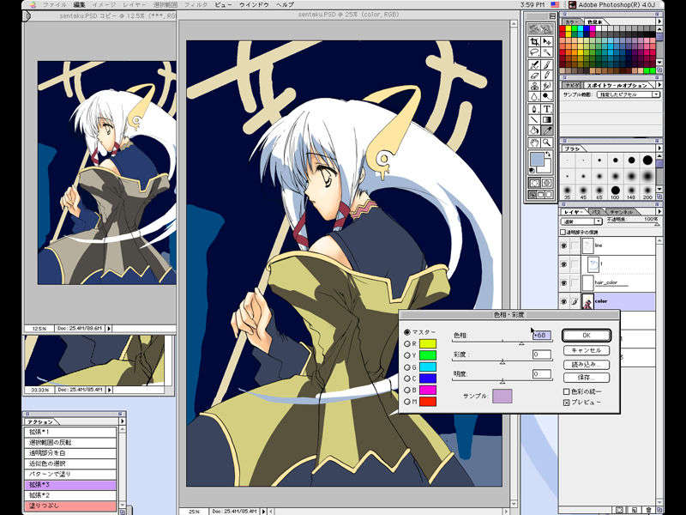This screenshot has height=515, width=686.
Task: Select the Paintbrush tool
Action: click(547, 65)
